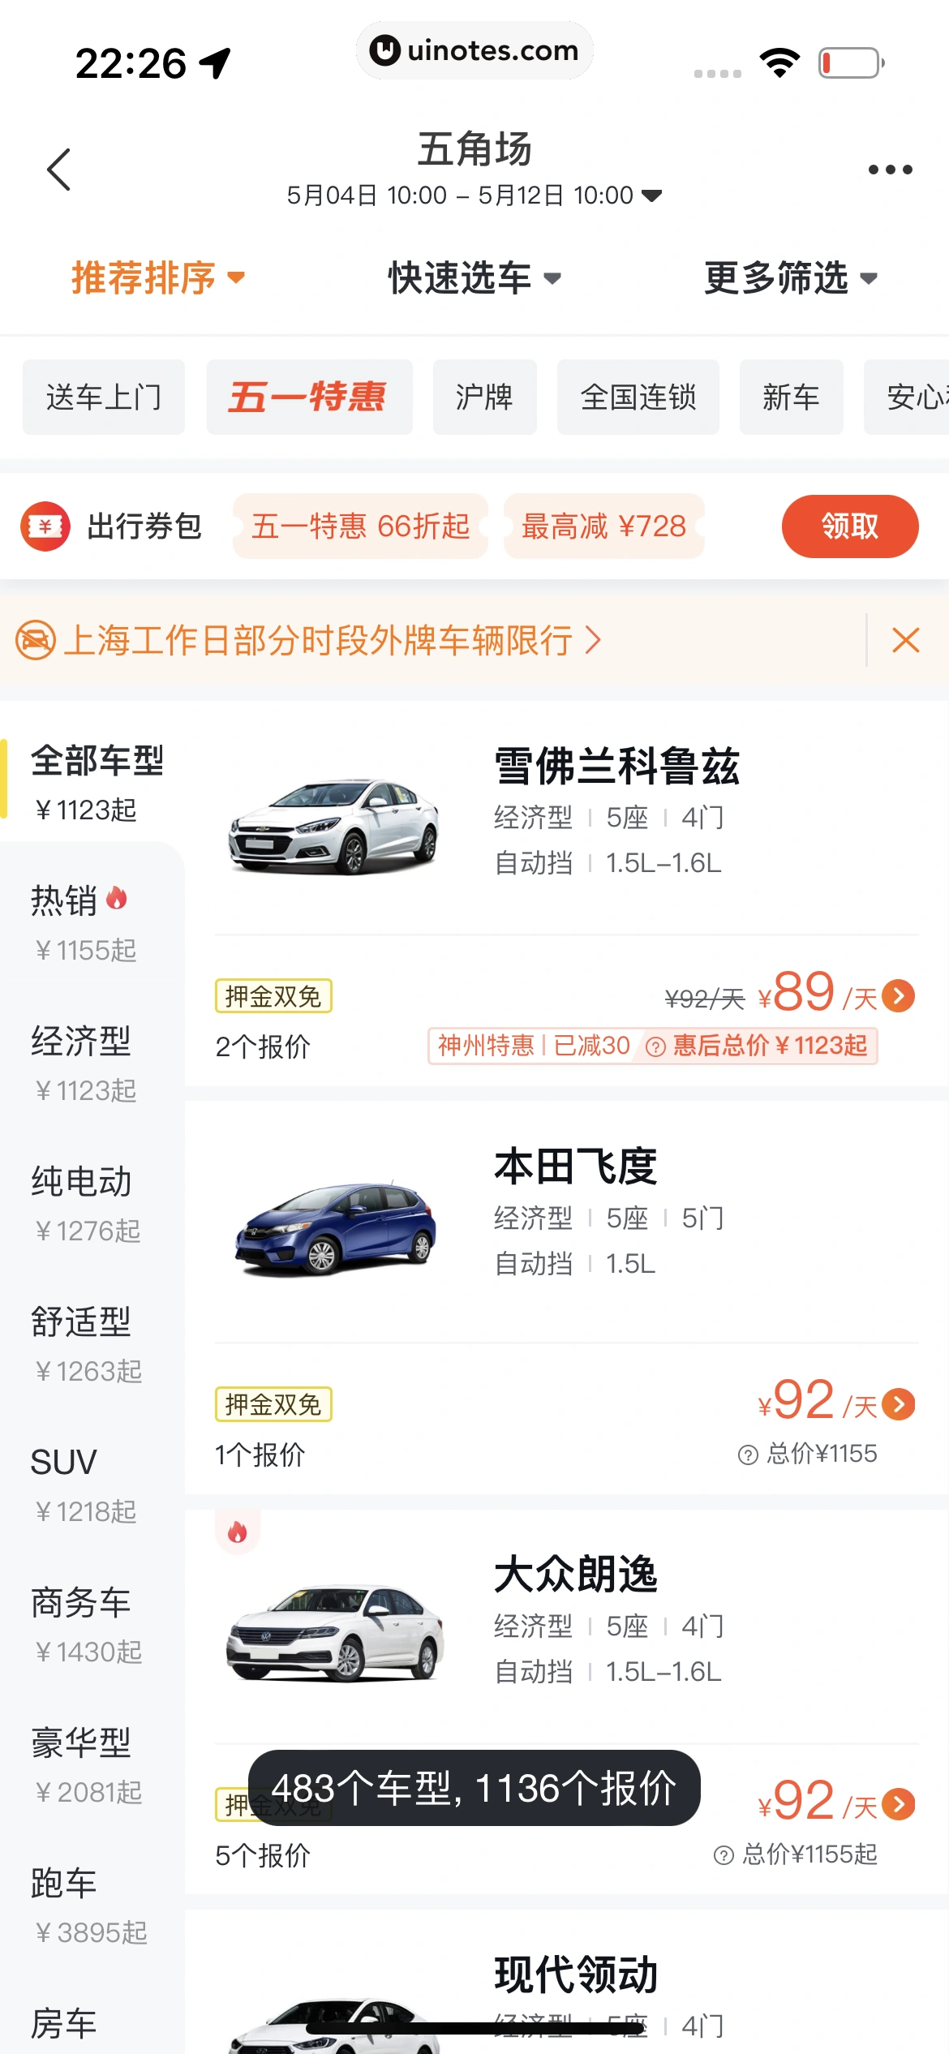Open the 上海工作日部分时段外牌车辆限行 notice link
The image size is (949, 2054).
(331, 640)
